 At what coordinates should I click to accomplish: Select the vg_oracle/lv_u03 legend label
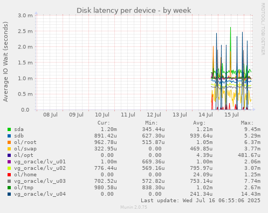tap(40, 181)
